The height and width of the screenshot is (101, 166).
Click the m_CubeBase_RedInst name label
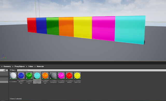click(x=69, y=81)
